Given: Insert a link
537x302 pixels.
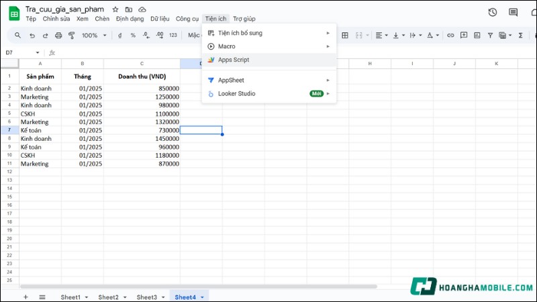Looking at the screenshot, I should tap(450, 36).
